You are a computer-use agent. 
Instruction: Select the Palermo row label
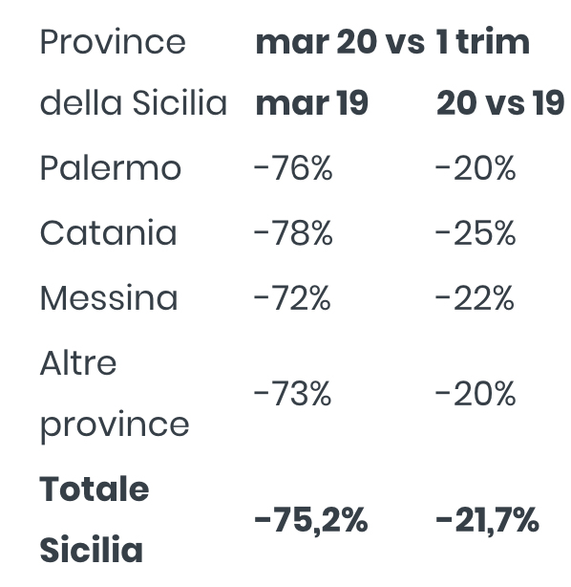click(111, 168)
